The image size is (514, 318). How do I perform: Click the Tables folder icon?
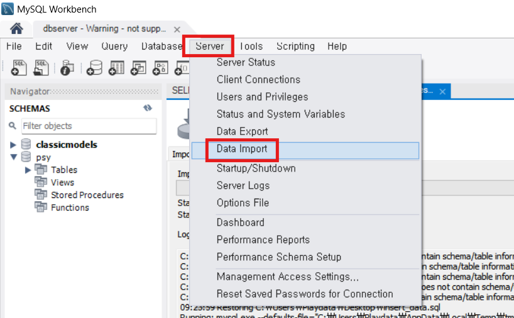[41, 169]
